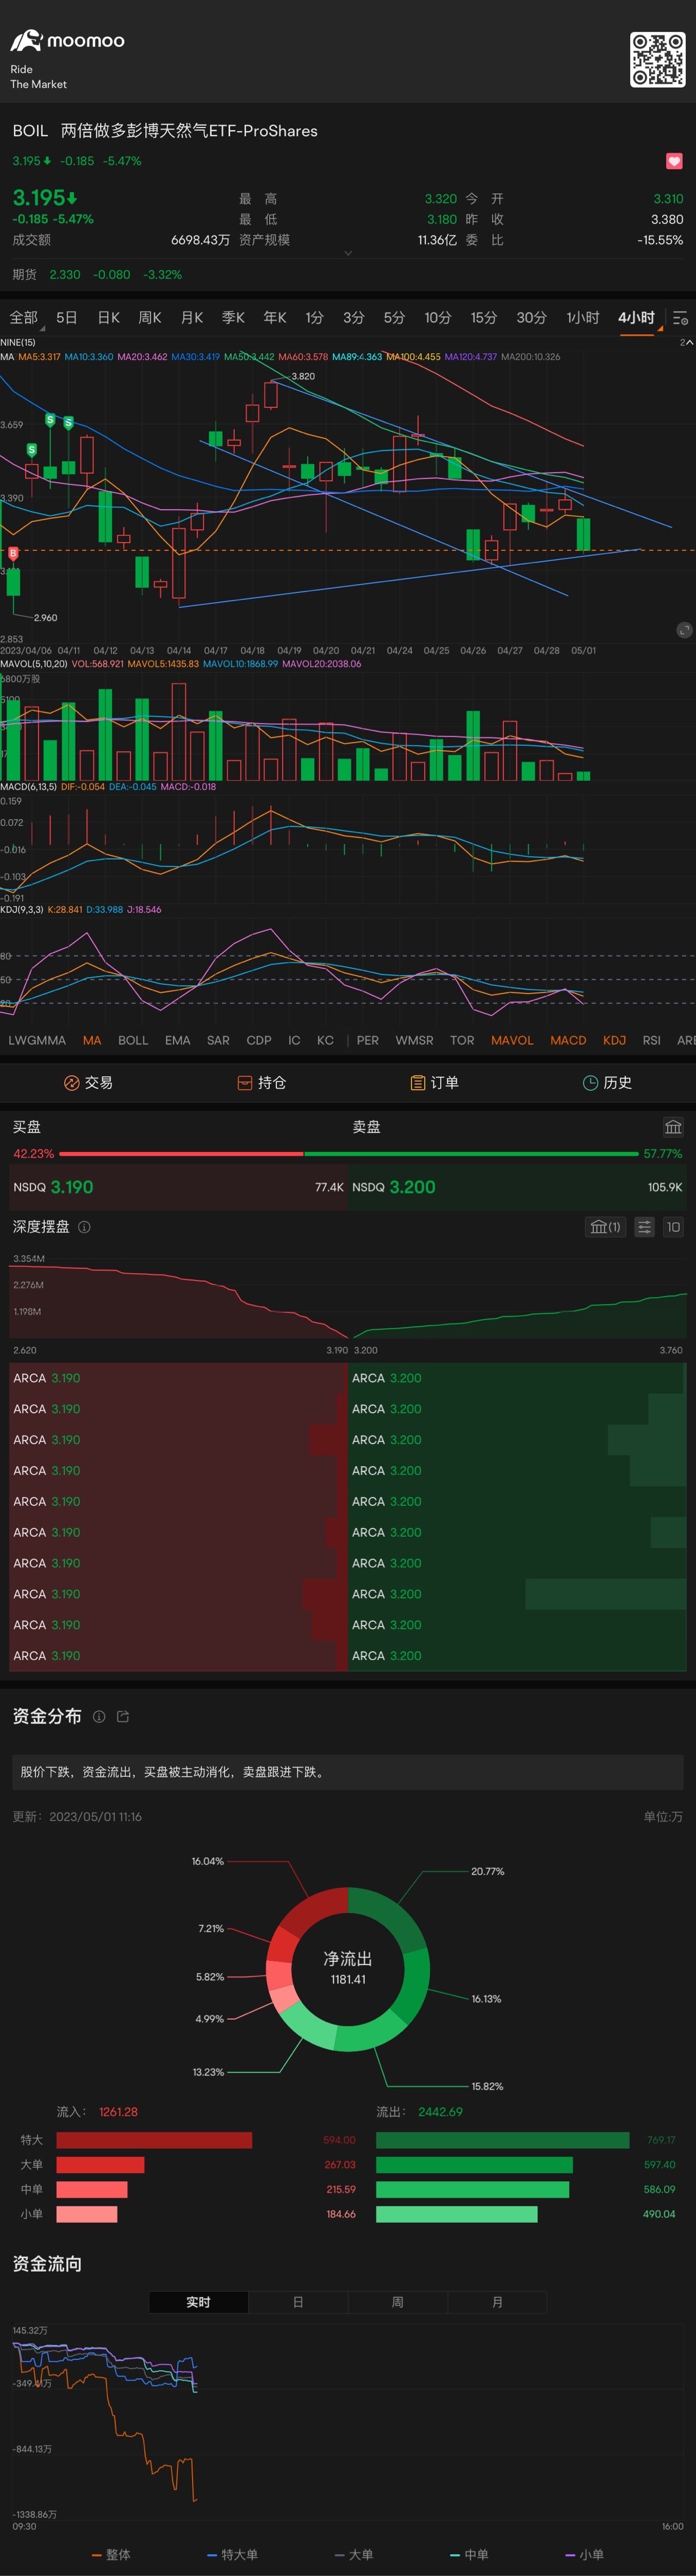Tap NSDQ bid price 3.190
This screenshot has height=2576, width=696.
[x=72, y=1187]
